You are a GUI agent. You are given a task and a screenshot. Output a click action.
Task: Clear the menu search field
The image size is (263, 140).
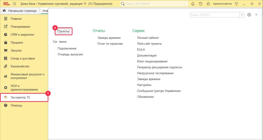click(x=242, y=15)
